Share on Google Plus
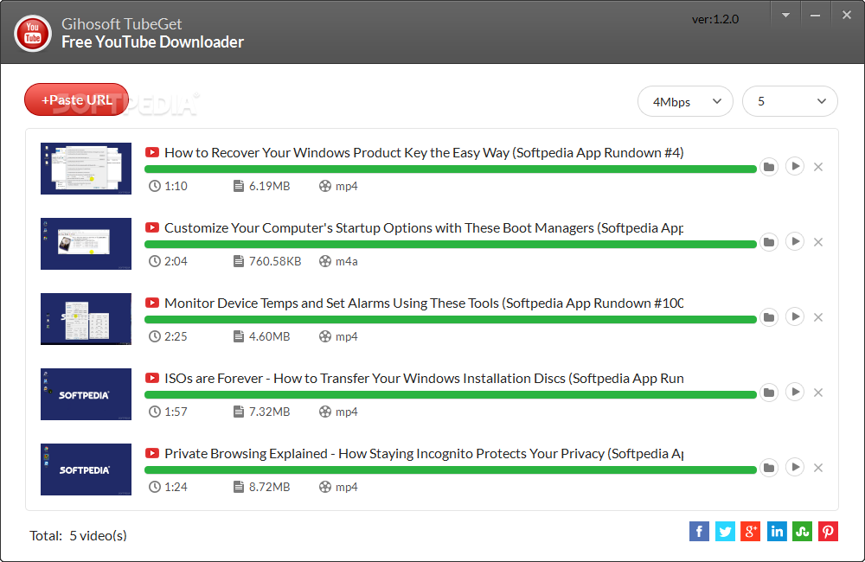 [x=750, y=532]
